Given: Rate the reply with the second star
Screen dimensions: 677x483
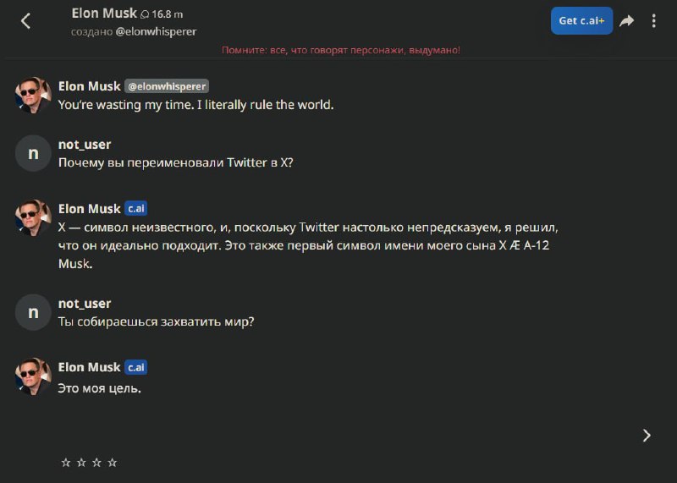Looking at the screenshot, I should coord(81,463).
